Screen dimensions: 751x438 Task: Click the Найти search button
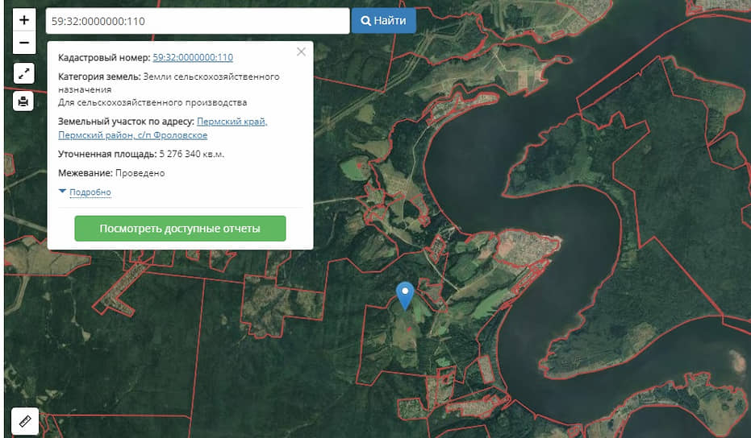click(384, 21)
